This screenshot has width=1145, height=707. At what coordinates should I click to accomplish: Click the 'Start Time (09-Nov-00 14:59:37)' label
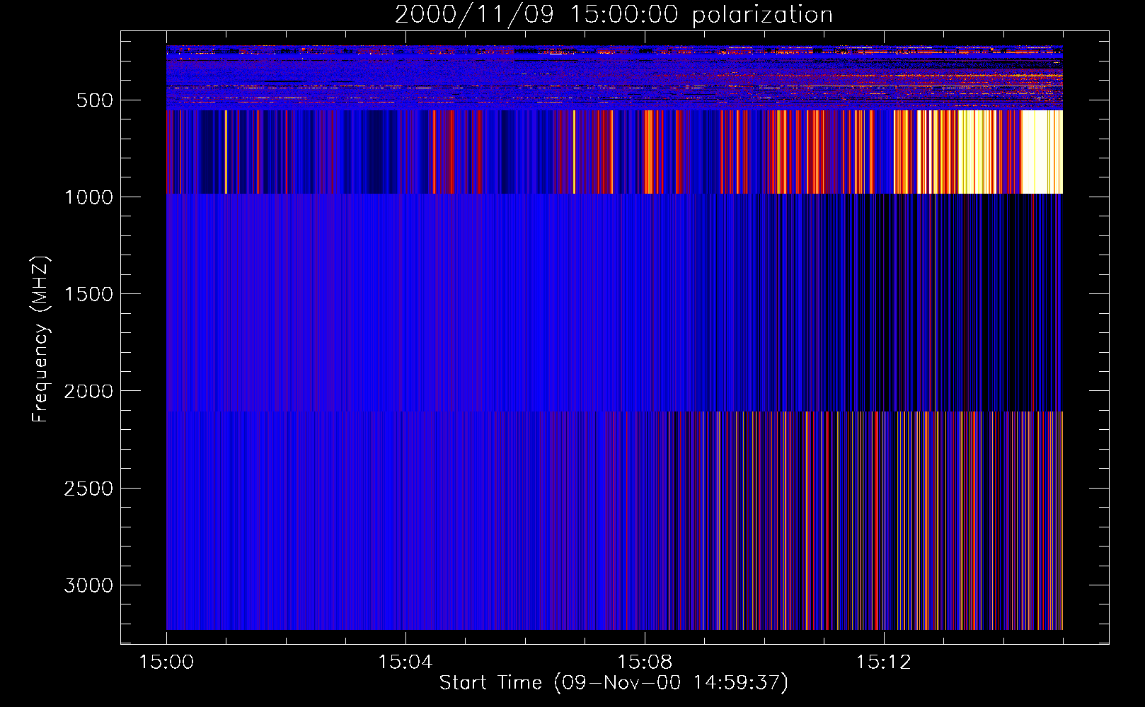point(614,683)
